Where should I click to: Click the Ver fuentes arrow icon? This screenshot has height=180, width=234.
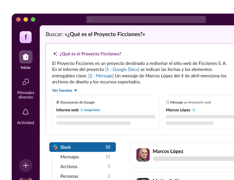[x=75, y=91]
